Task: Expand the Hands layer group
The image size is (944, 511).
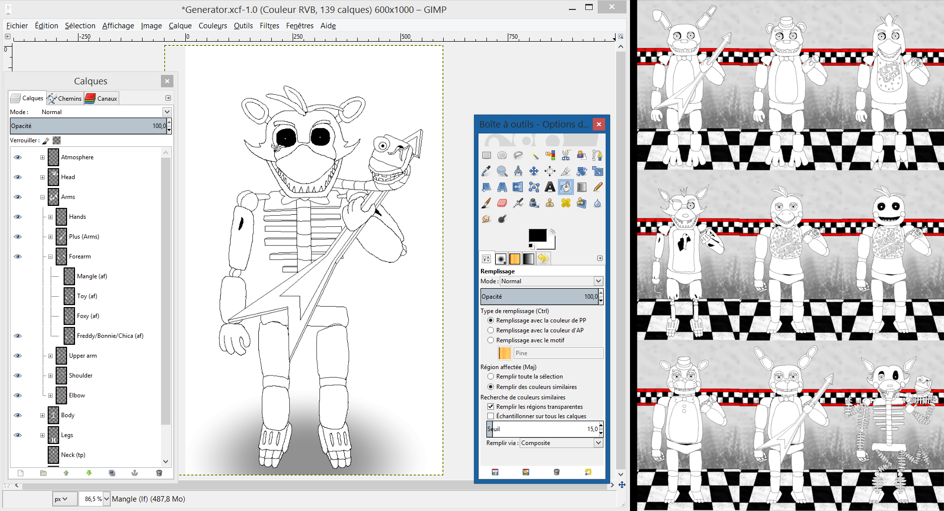Action: (51, 217)
